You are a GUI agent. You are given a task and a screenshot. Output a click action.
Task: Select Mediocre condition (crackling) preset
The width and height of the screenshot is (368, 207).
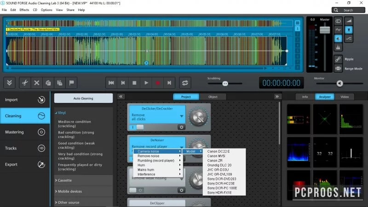[75, 124]
